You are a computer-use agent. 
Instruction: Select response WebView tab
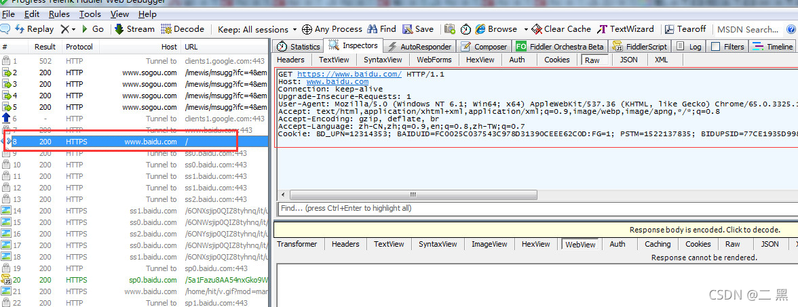click(x=581, y=245)
